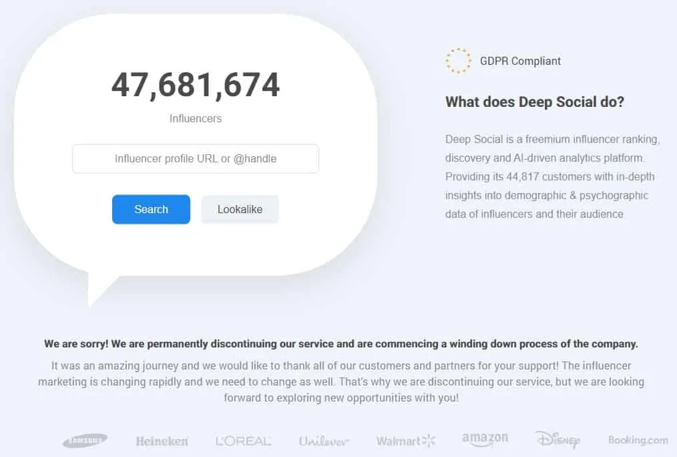Click the 'What does Deep Social do?' heading

coord(534,102)
